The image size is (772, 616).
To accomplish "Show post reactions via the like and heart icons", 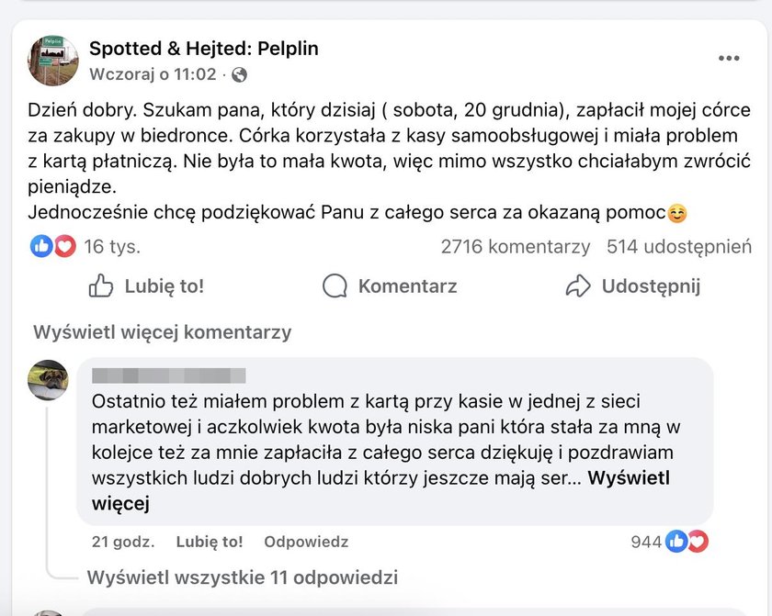I will (52, 246).
